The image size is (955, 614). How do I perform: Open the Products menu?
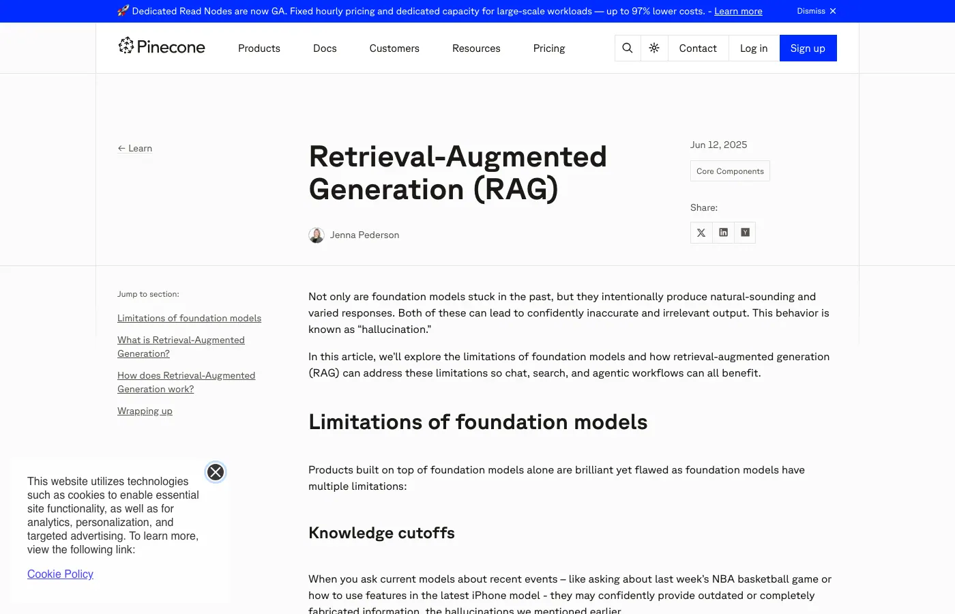pyautogui.click(x=259, y=48)
